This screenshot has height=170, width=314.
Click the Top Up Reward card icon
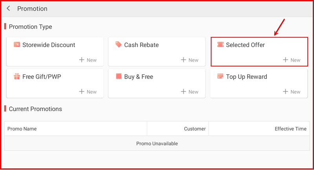(220, 77)
